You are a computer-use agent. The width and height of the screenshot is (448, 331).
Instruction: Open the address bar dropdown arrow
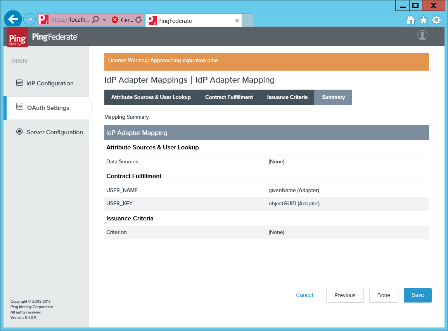104,20
